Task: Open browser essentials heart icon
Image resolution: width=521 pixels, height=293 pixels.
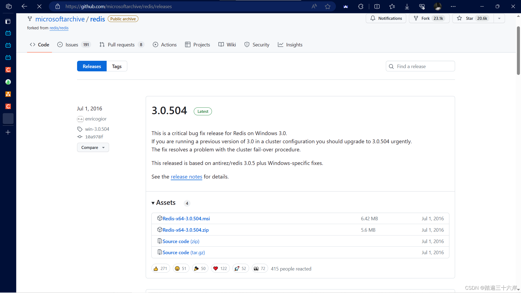Action: tap(422, 6)
